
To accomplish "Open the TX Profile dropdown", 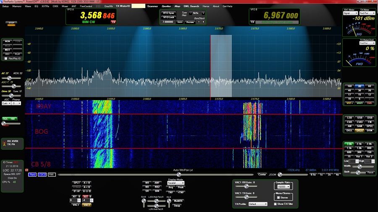I will (258, 204).
